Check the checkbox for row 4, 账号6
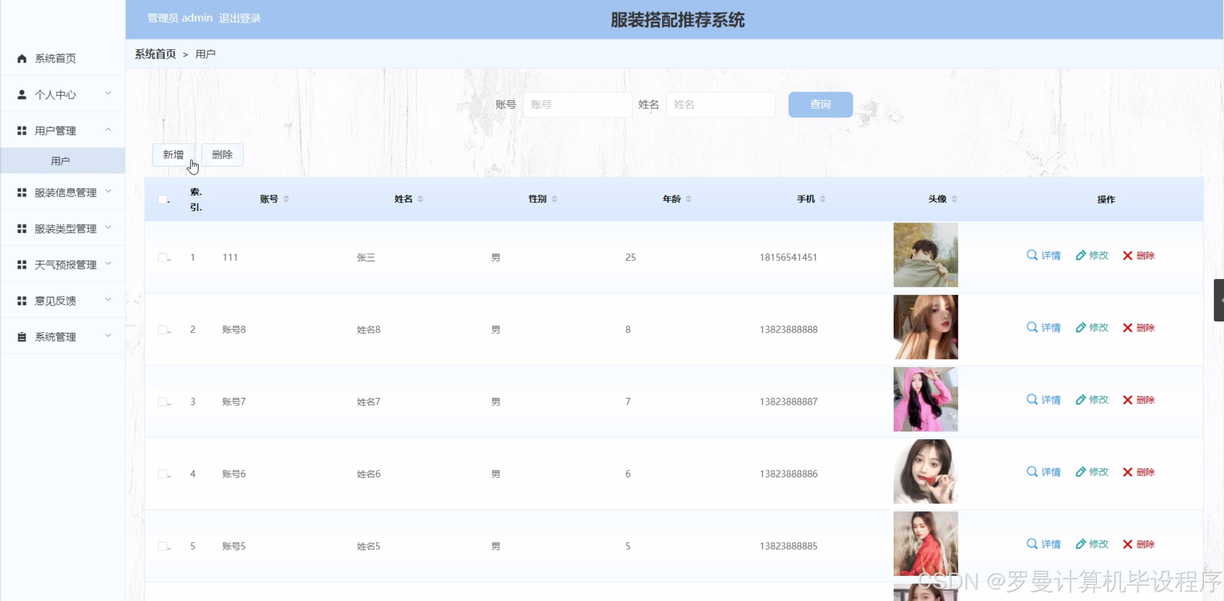This screenshot has width=1224, height=601. [162, 474]
